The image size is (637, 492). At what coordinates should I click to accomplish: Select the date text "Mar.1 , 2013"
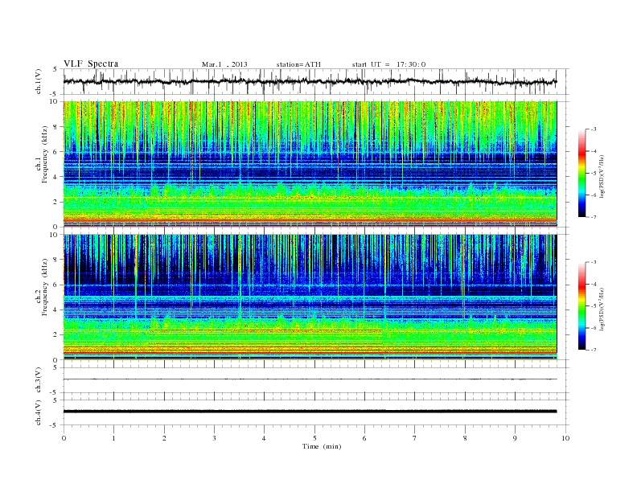224,64
